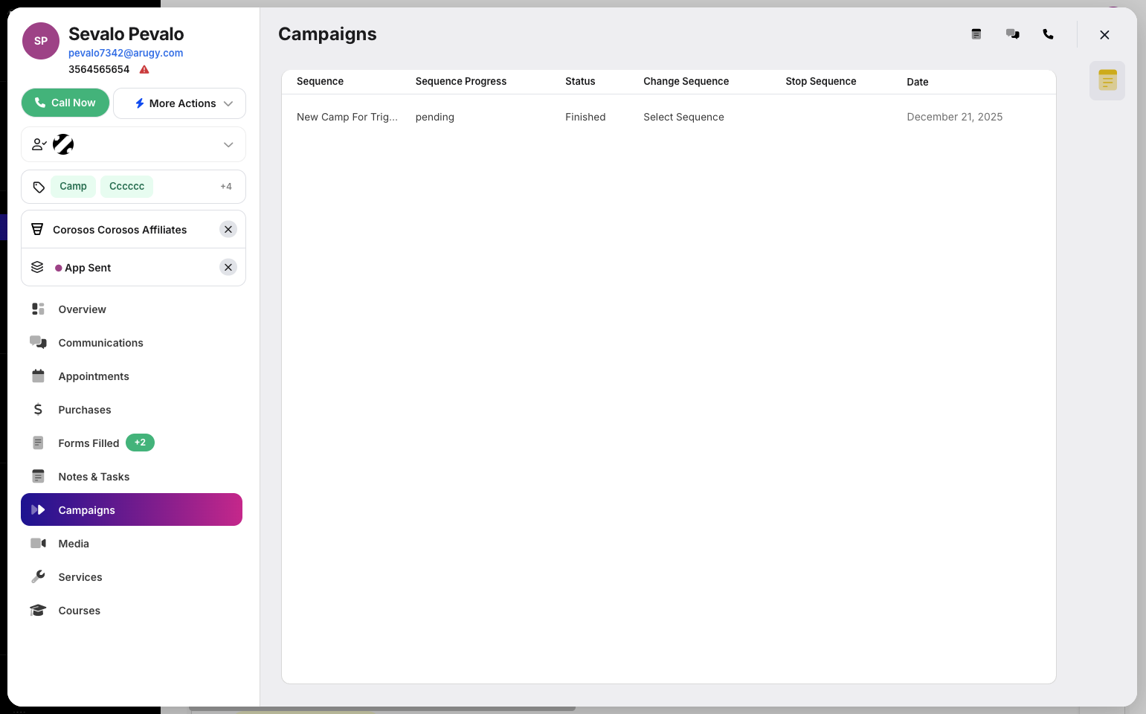This screenshot has width=1146, height=714.
Task: Click the +2 badge on Forms Filled
Action: click(140, 443)
